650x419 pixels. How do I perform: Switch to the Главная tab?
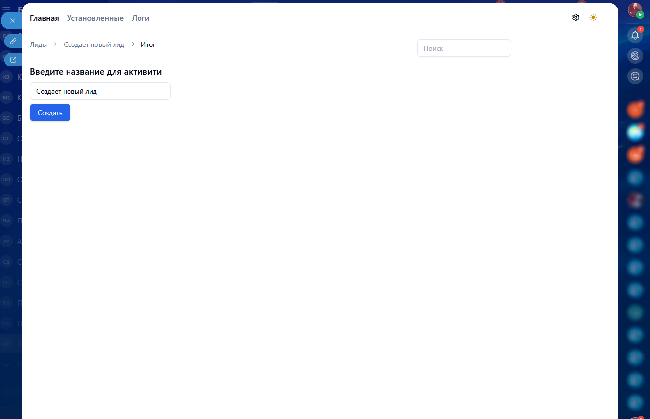[45, 18]
